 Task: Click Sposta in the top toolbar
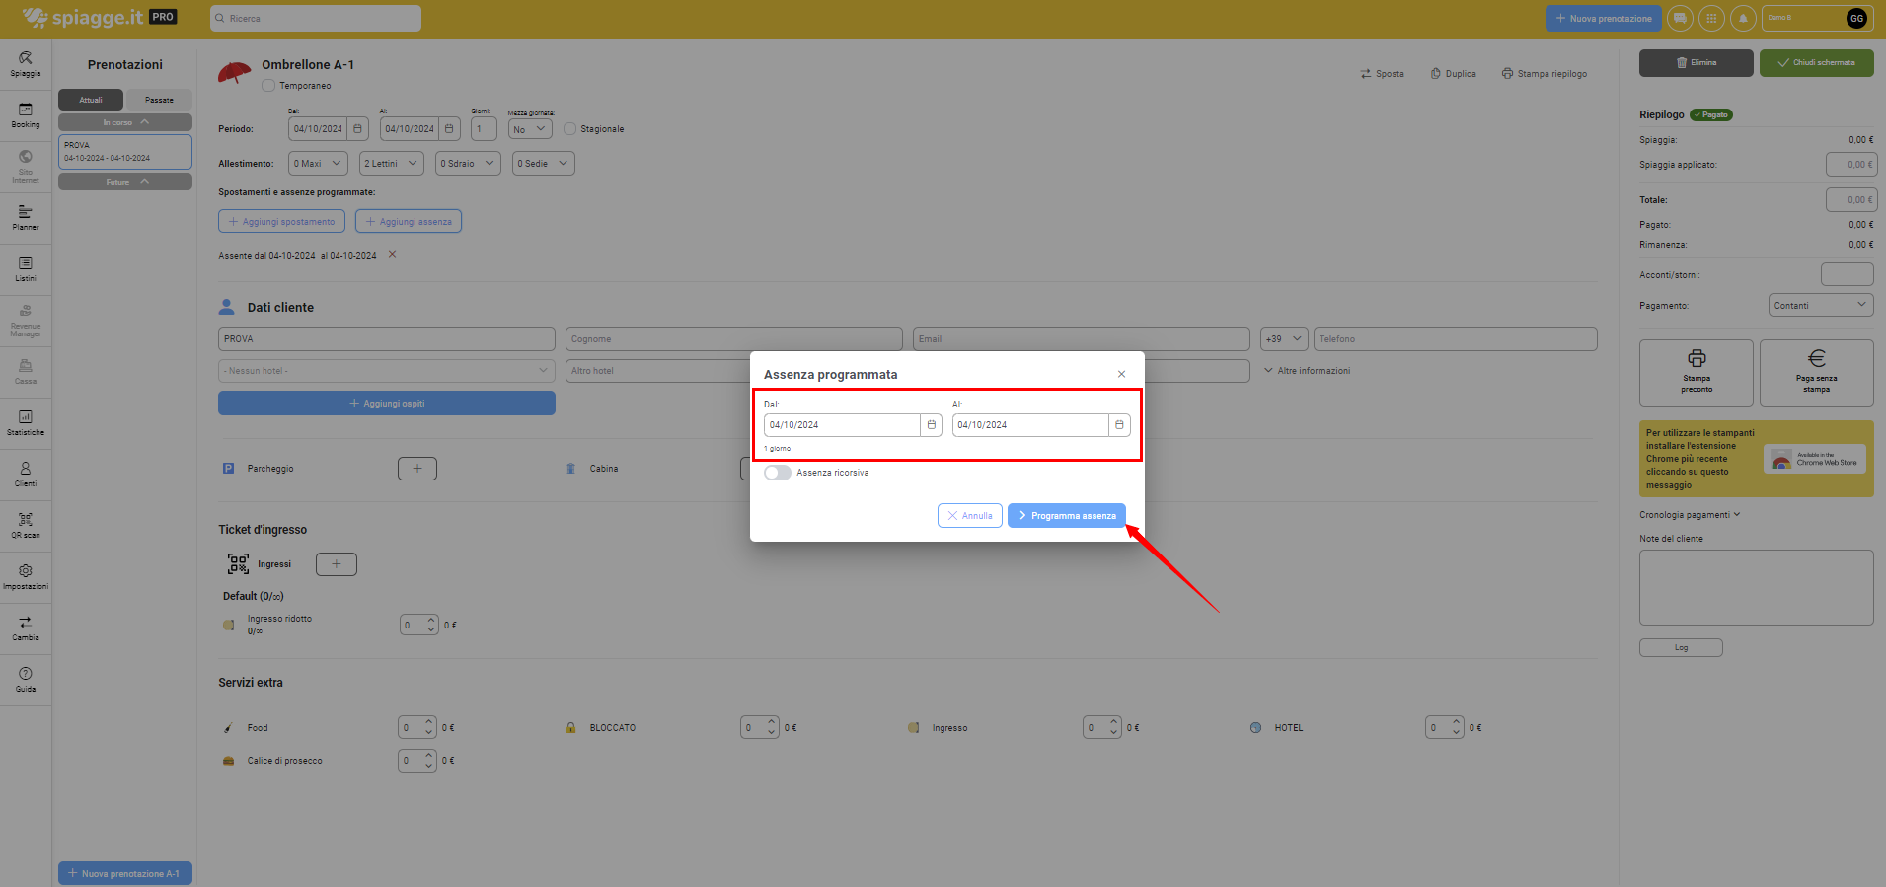tap(1382, 74)
